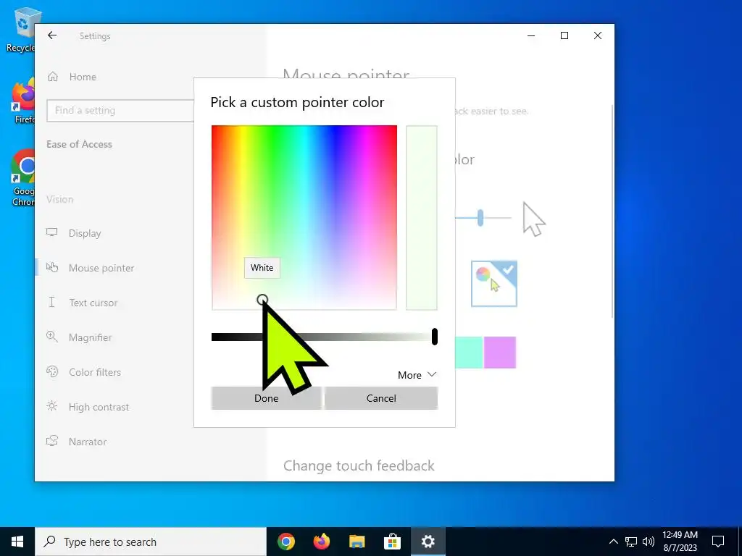The width and height of the screenshot is (742, 556).
Task: Open the notification center icon
Action: coord(718,542)
